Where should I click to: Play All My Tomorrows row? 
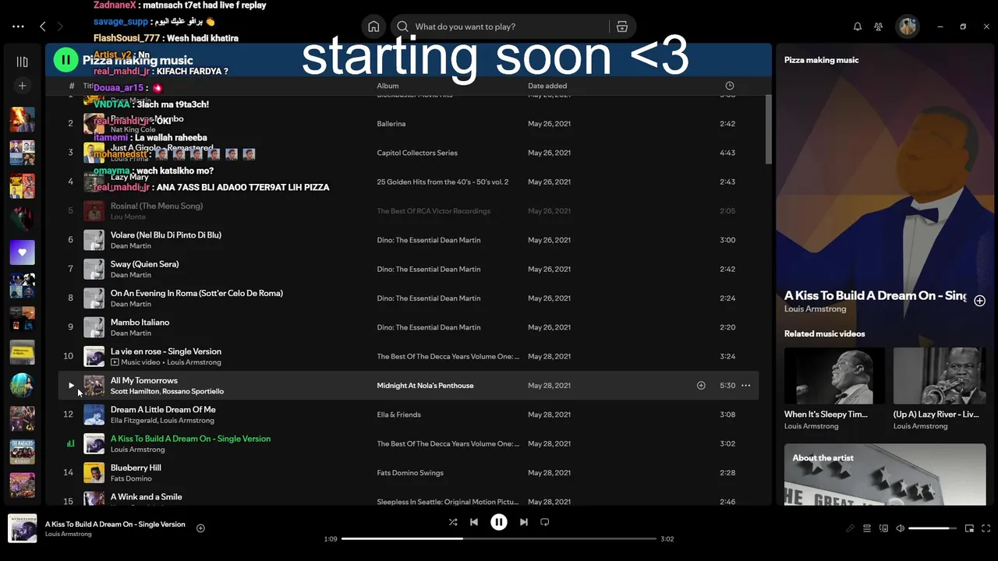point(71,386)
